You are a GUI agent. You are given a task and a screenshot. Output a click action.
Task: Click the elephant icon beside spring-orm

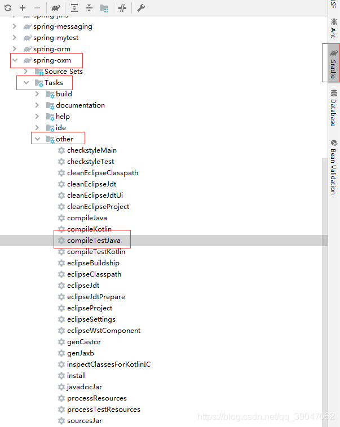pos(27,49)
